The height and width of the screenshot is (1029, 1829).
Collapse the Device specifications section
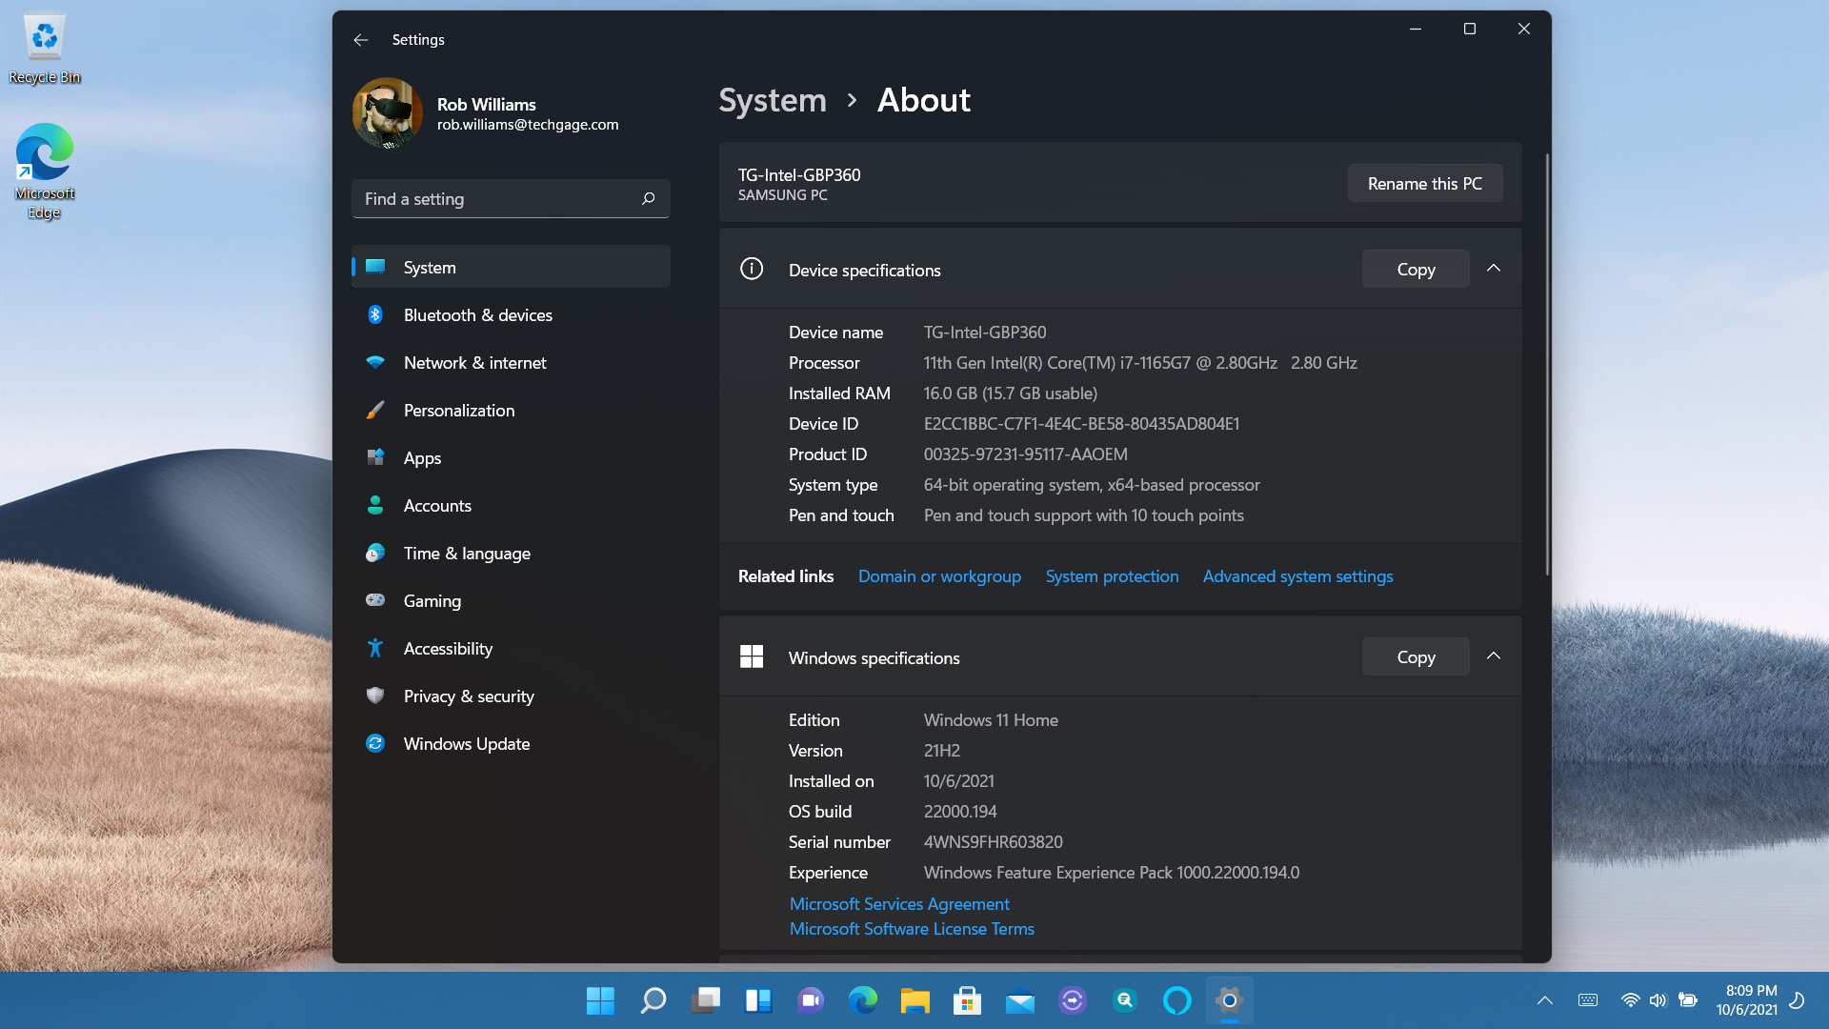coord(1494,269)
